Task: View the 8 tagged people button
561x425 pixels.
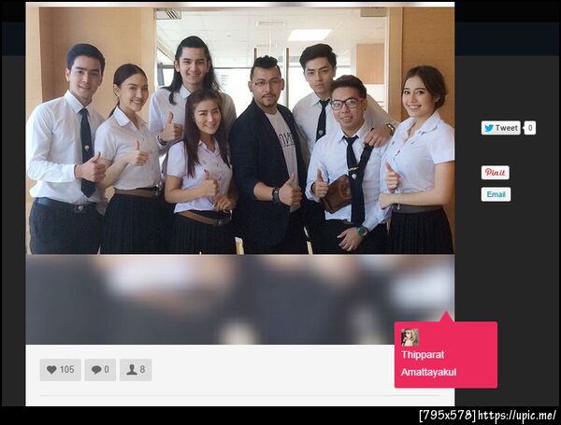Action: click(136, 370)
